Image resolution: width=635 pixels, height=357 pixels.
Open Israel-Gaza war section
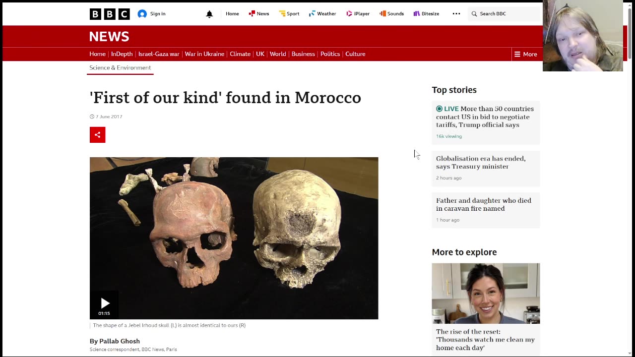pyautogui.click(x=159, y=54)
